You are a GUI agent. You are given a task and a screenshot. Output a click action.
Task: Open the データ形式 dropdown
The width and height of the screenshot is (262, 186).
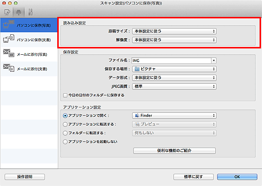[174, 77]
